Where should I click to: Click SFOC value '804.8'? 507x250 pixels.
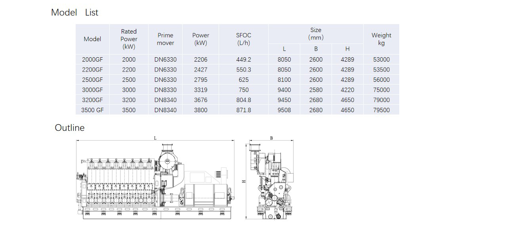244,100
